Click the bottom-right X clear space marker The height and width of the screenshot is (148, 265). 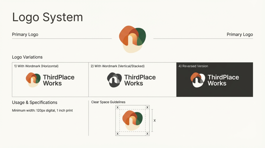[x=148, y=134]
